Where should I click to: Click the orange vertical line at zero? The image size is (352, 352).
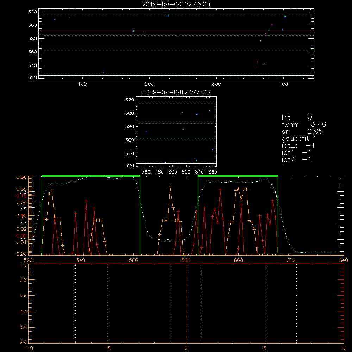click(186, 303)
